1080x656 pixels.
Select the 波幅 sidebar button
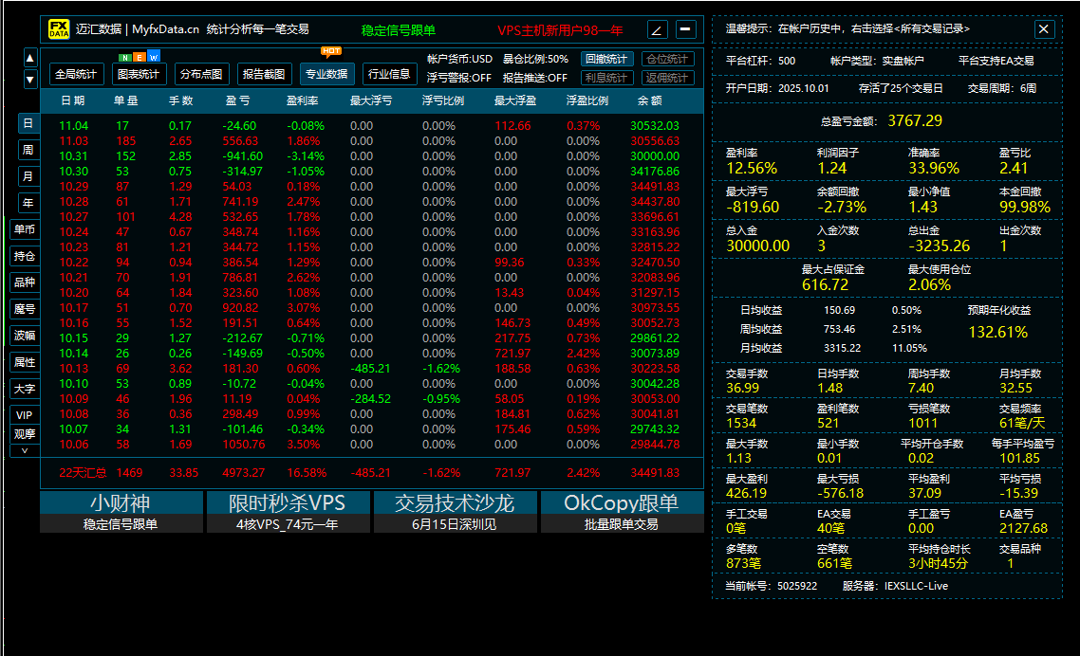click(25, 336)
